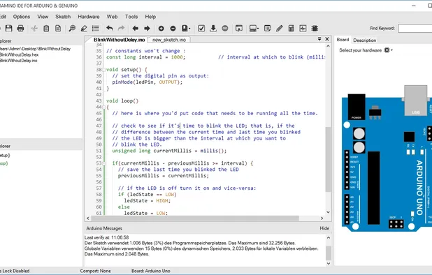Click the book library icon
The height and width of the screenshot is (275, 432).
click(185, 29)
